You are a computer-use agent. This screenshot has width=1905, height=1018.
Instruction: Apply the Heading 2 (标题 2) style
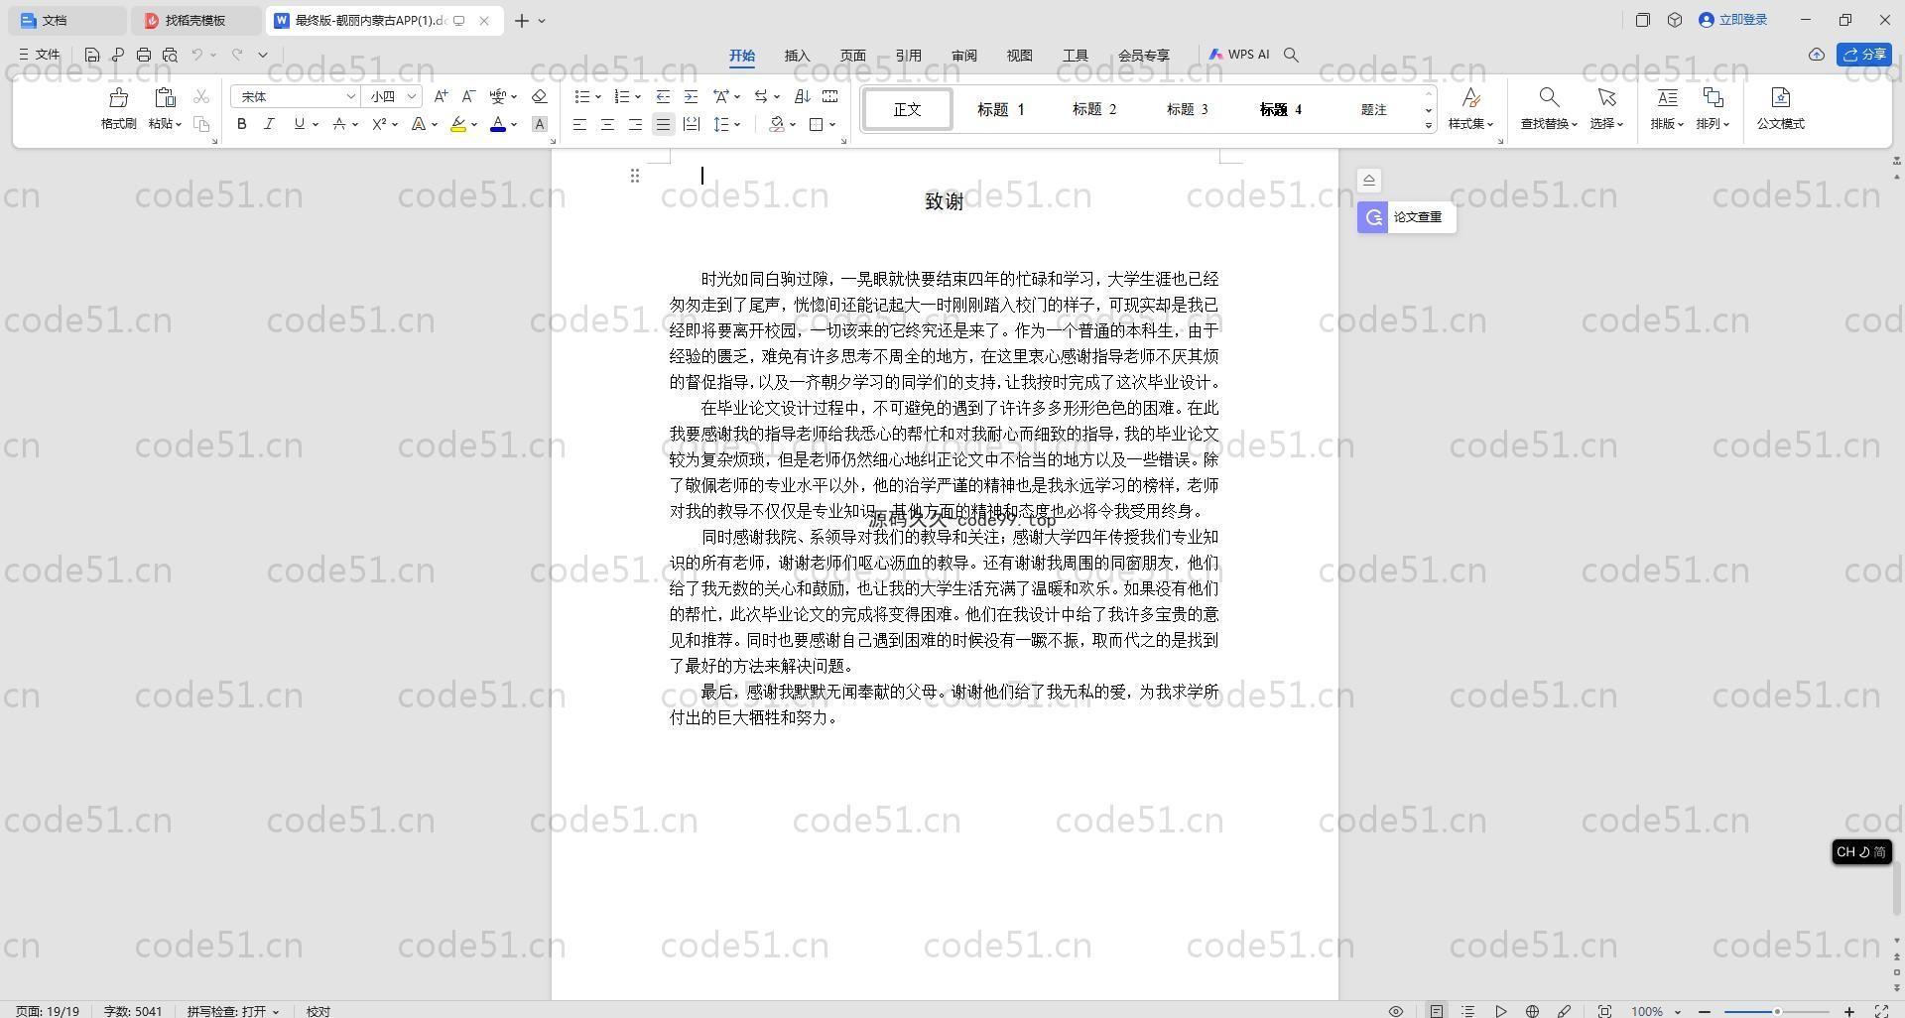pos(1094,109)
